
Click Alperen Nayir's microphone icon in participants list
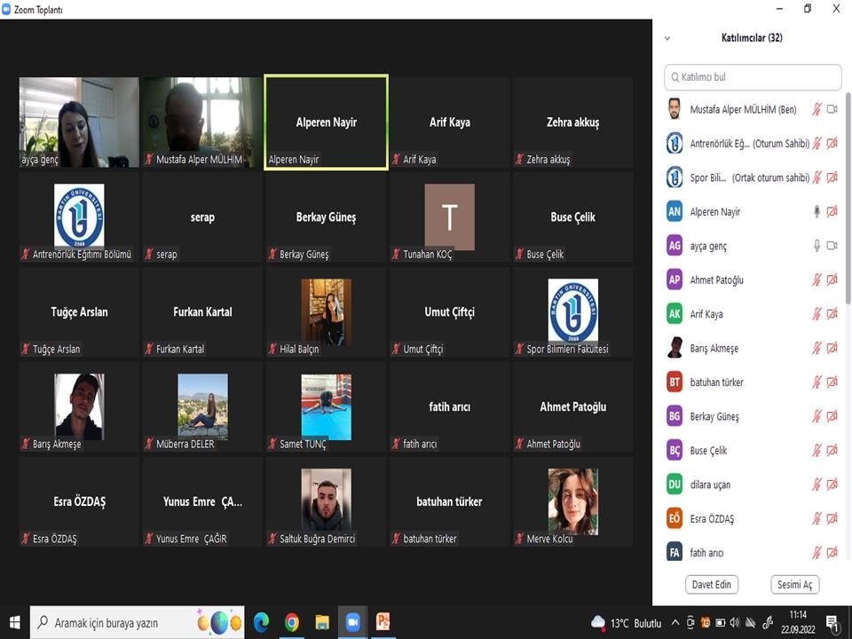pyautogui.click(x=816, y=211)
